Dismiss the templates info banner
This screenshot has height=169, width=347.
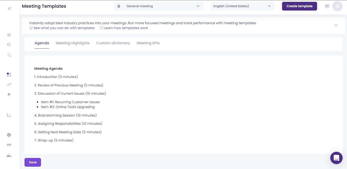[336, 25]
